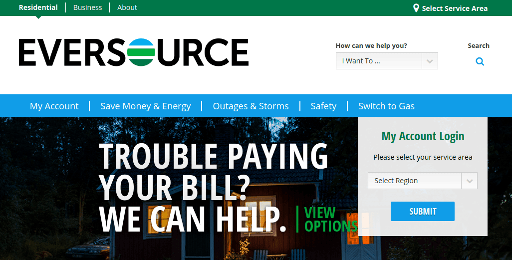Click the Search label
Image resolution: width=512 pixels, height=260 pixels.
tap(479, 46)
